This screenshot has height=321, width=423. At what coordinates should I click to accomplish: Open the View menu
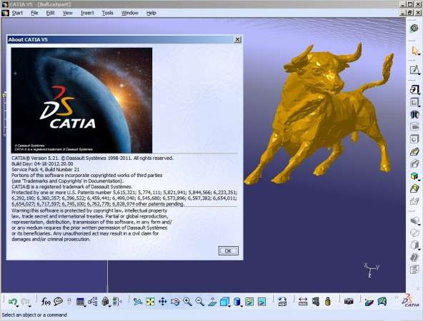coord(68,13)
